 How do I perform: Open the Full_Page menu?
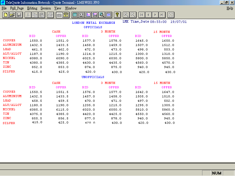click(x=17, y=8)
